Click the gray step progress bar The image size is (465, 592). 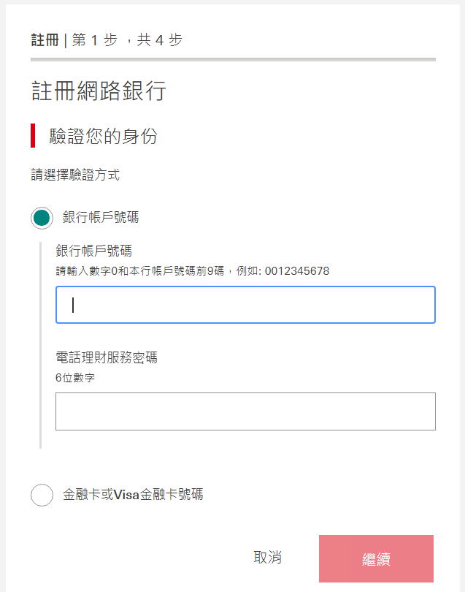pyautogui.click(x=233, y=60)
